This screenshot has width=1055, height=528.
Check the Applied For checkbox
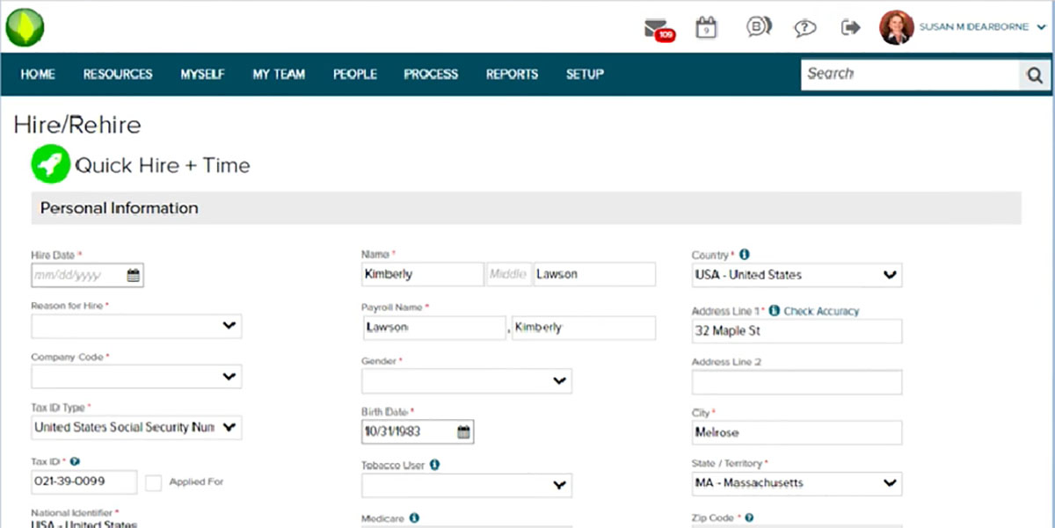click(x=154, y=482)
